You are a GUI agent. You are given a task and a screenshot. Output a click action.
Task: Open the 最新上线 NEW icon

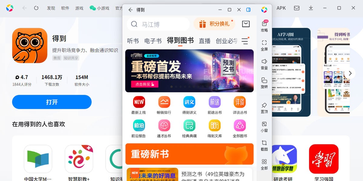[139, 102]
